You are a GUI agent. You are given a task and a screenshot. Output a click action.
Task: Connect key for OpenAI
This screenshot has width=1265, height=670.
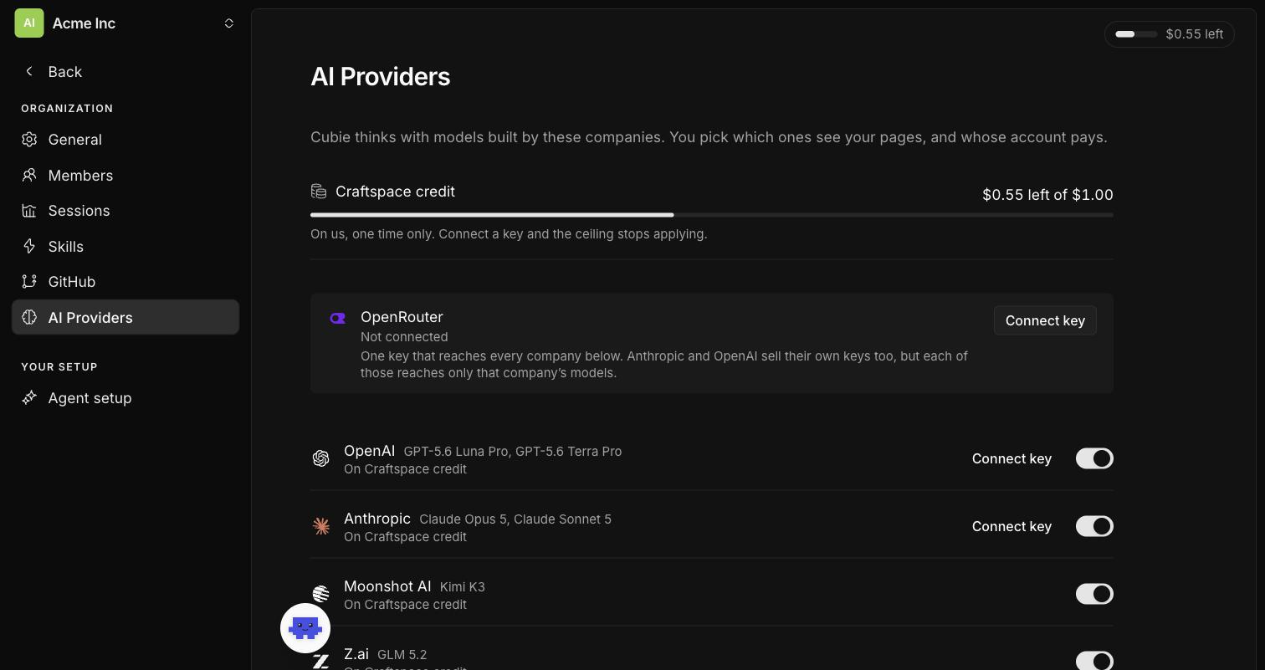pos(1011,458)
